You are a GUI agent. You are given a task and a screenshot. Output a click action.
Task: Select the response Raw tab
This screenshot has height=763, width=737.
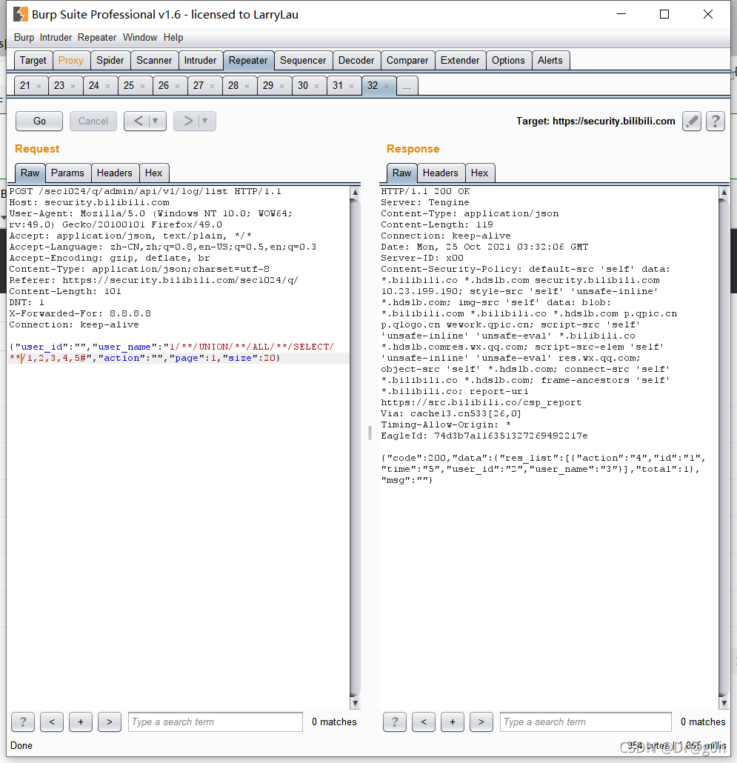(x=401, y=173)
